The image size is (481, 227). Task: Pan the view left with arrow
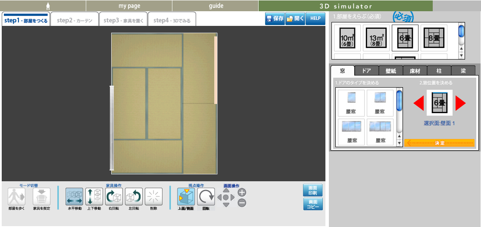pos(219,198)
